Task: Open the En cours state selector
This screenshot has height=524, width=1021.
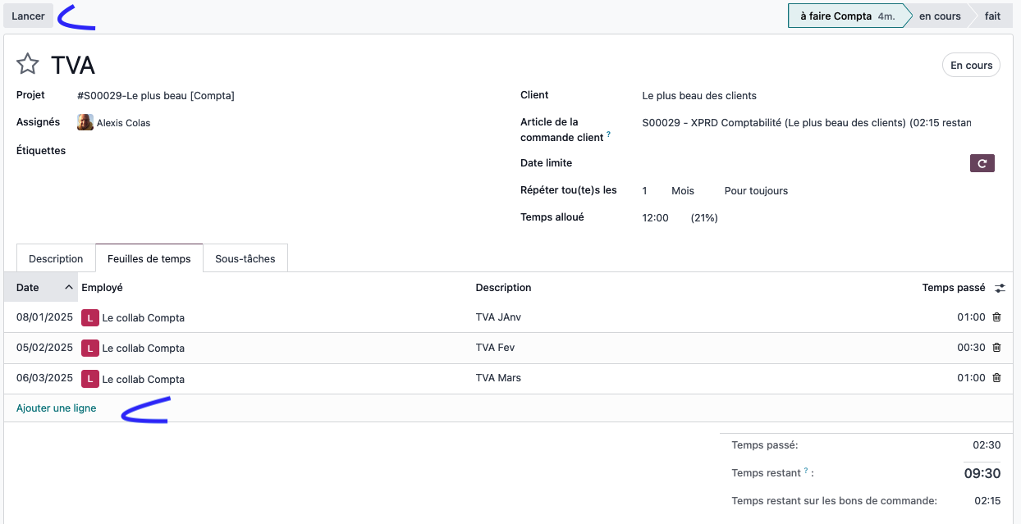Action: click(971, 66)
